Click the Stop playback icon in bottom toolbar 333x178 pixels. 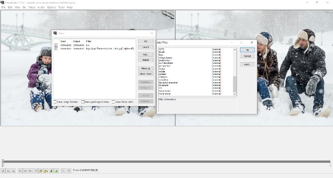3,170
